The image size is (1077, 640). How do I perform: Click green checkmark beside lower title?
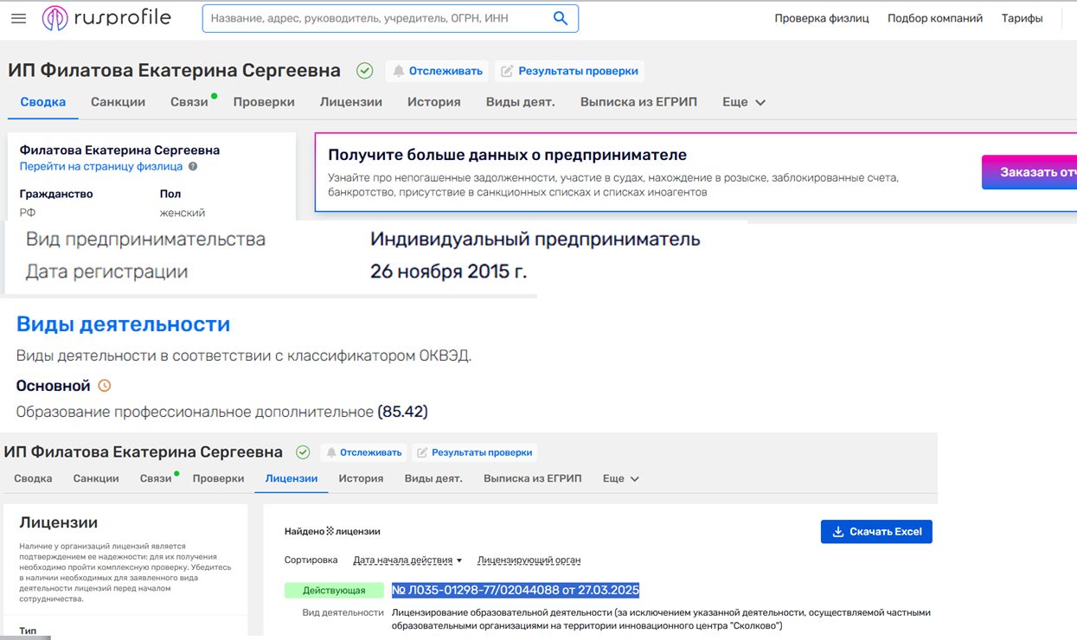tap(303, 452)
